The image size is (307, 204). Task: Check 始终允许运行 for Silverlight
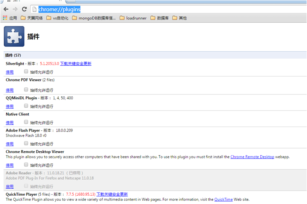[x=26, y=72]
